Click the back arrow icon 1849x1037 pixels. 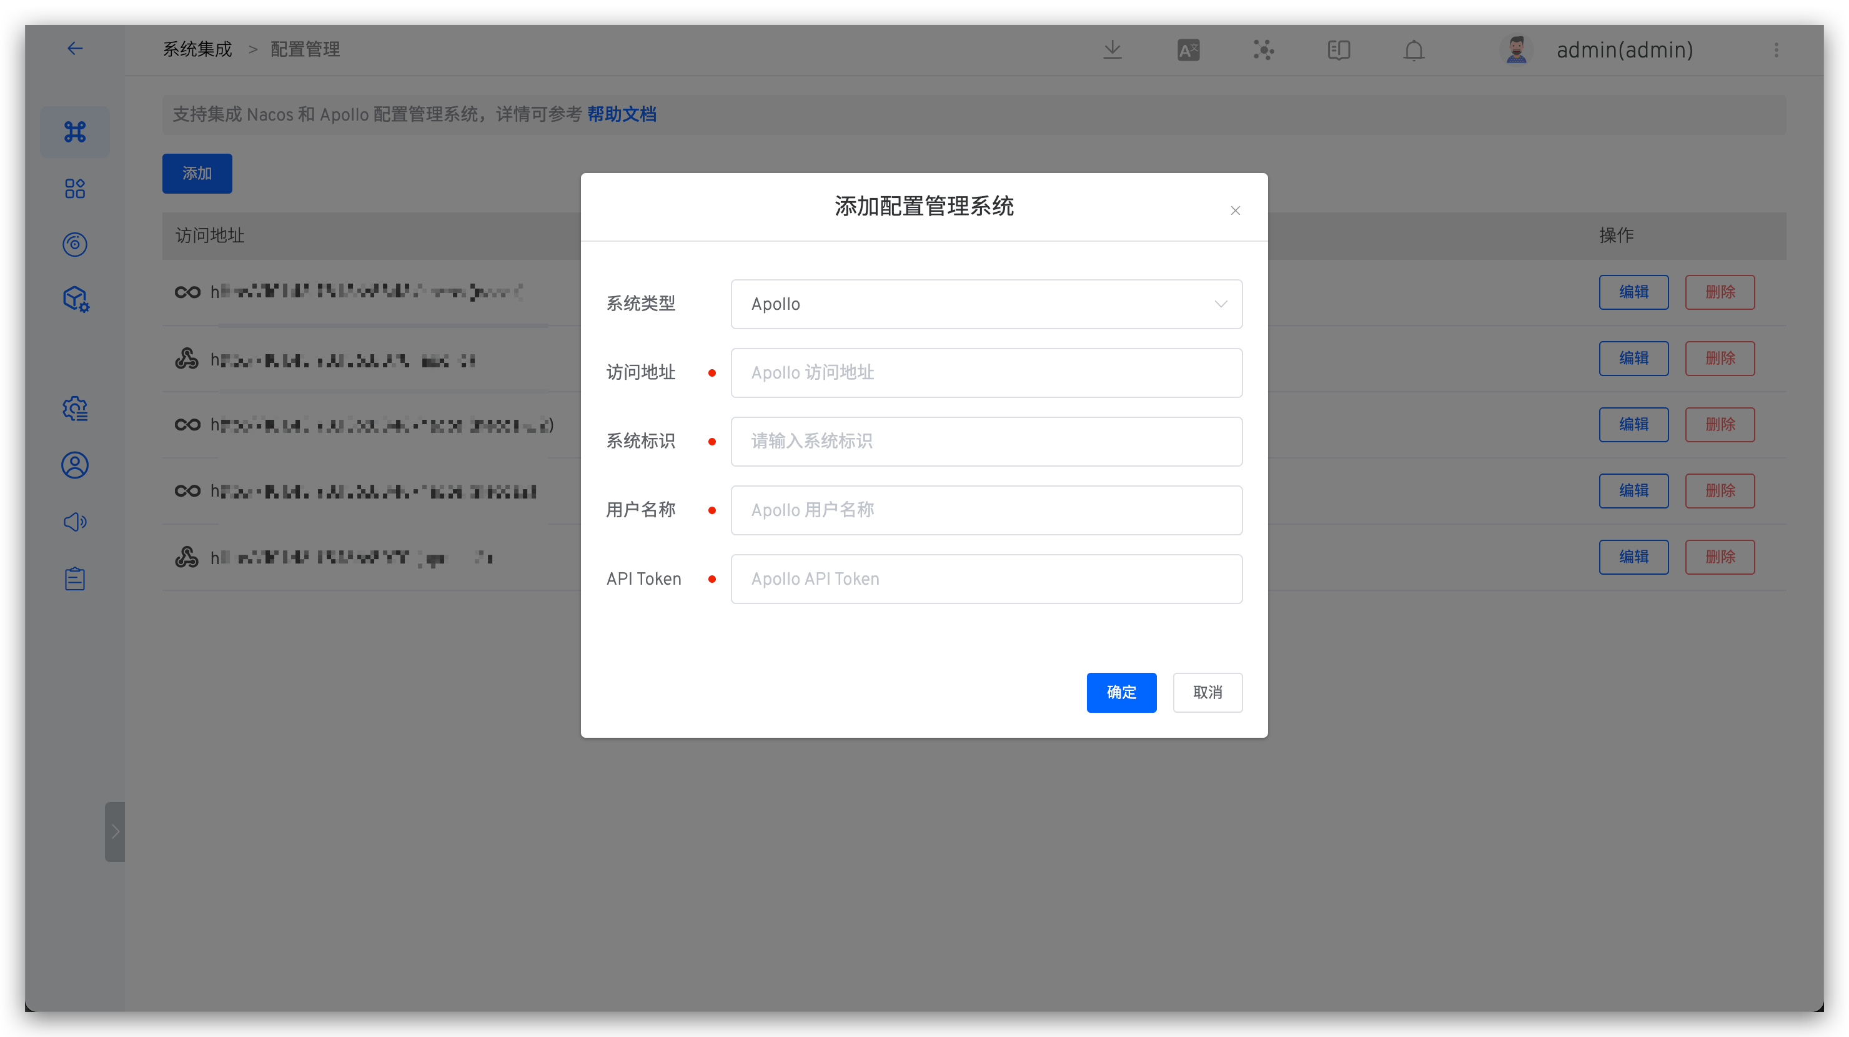(75, 48)
